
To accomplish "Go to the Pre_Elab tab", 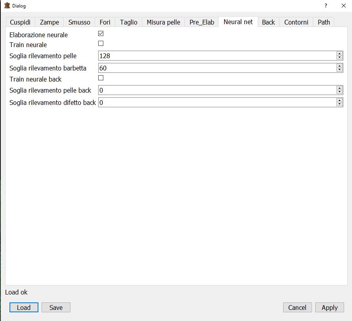I will 202,22.
